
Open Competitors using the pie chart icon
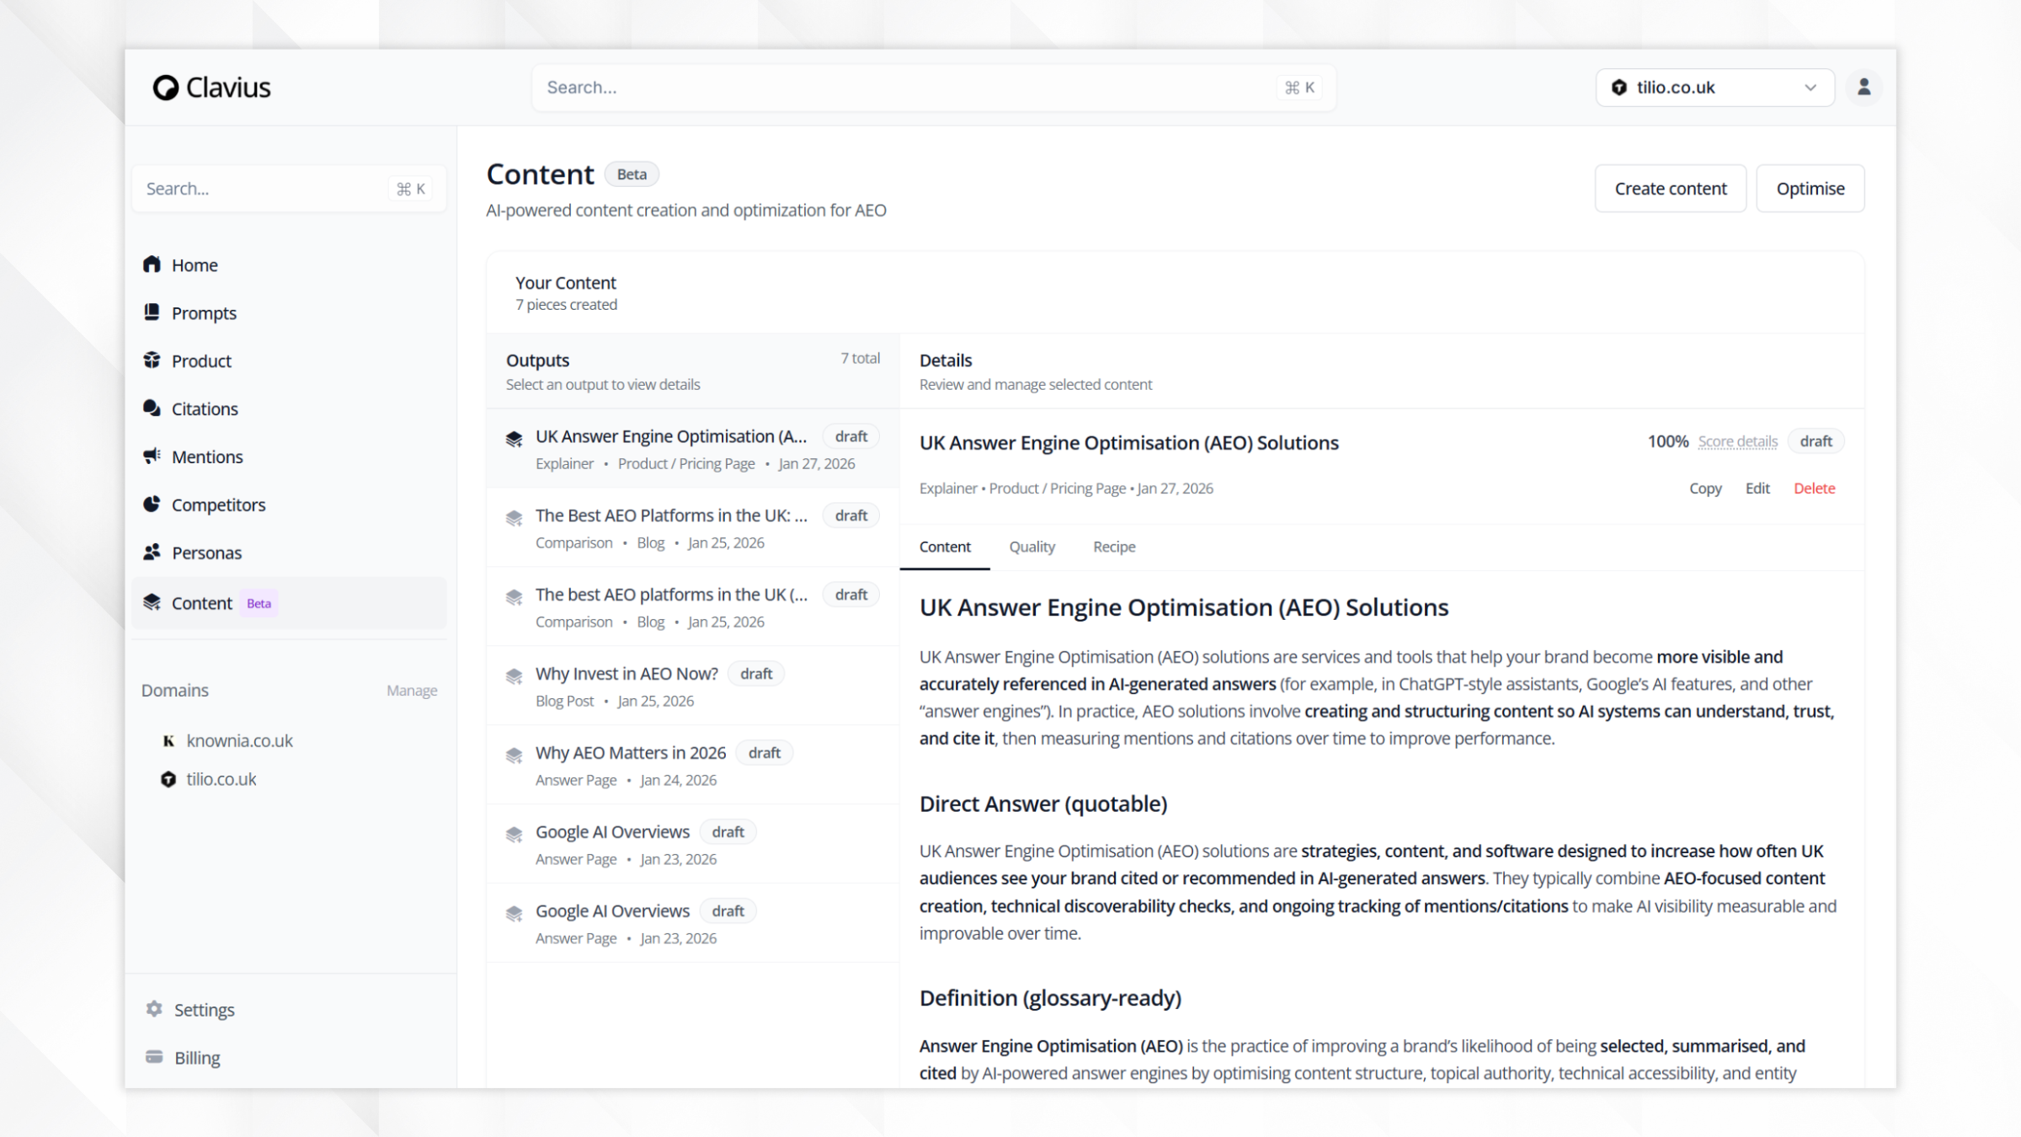(x=152, y=504)
